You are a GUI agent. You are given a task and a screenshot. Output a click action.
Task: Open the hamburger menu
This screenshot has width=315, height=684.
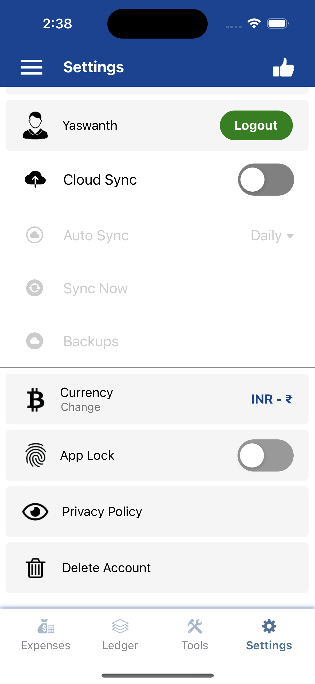tap(32, 67)
